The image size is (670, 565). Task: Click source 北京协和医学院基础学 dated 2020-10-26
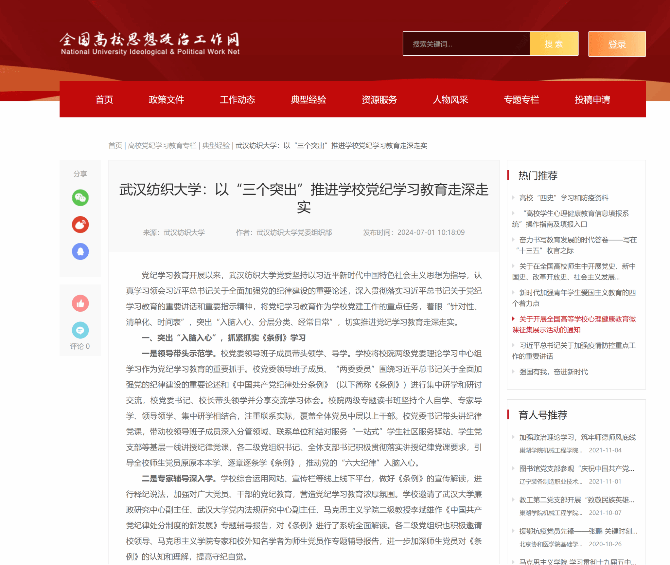pos(551,544)
